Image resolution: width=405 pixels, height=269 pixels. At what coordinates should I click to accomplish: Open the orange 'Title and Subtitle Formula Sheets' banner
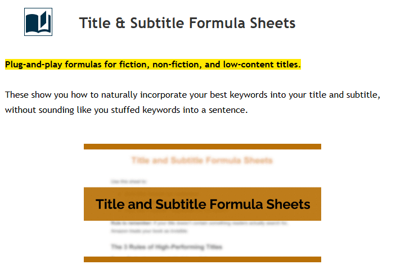202,204
